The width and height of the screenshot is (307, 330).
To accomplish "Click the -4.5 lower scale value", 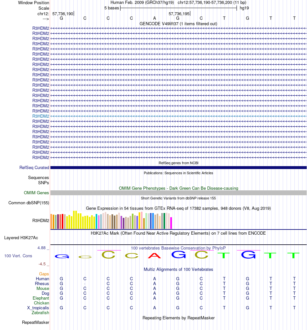I will 42,264.
